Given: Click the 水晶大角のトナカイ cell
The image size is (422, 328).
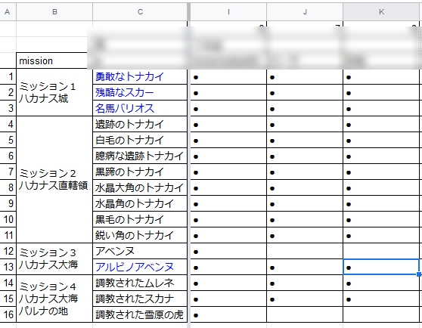Looking at the screenshot, I should (x=140, y=187).
